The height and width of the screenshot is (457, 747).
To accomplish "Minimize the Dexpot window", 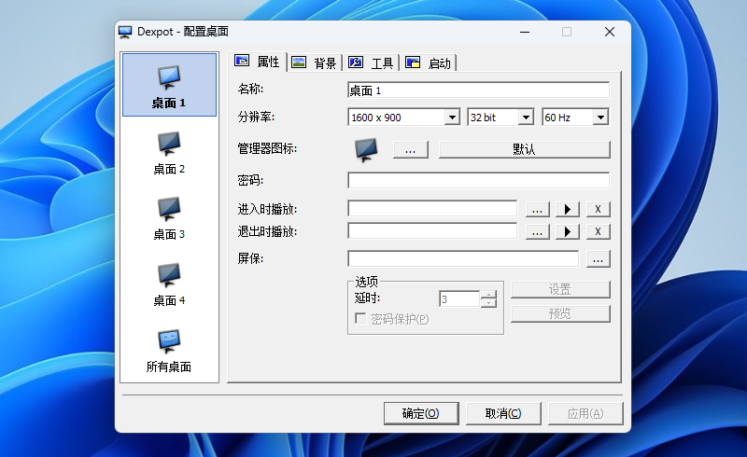I will (525, 32).
